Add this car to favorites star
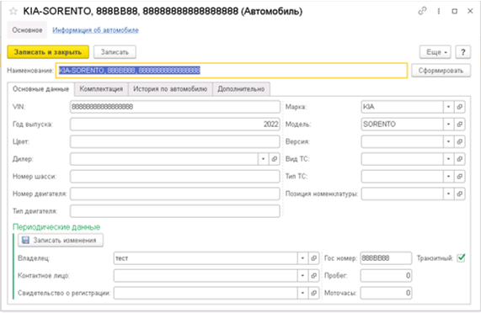Image resolution: width=481 pixels, height=313 pixels. point(13,11)
